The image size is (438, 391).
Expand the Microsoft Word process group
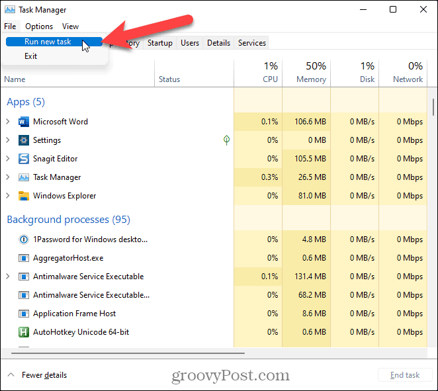click(x=8, y=122)
